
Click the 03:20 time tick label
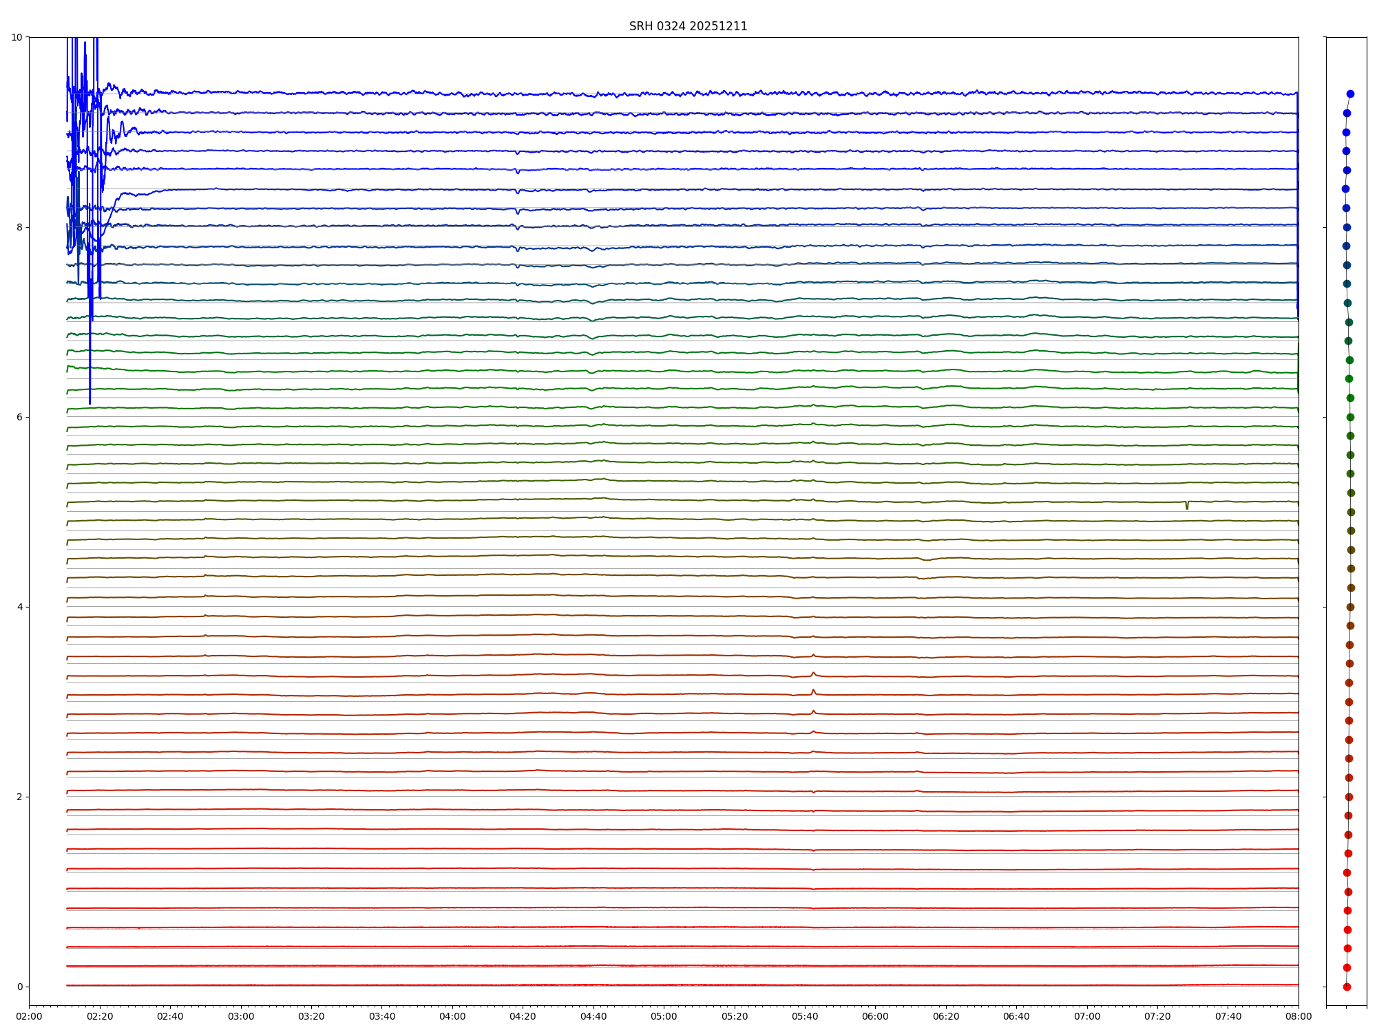311,1016
